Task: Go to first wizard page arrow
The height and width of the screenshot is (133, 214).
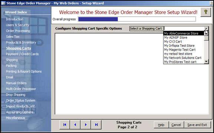Action: [x=65, y=125]
